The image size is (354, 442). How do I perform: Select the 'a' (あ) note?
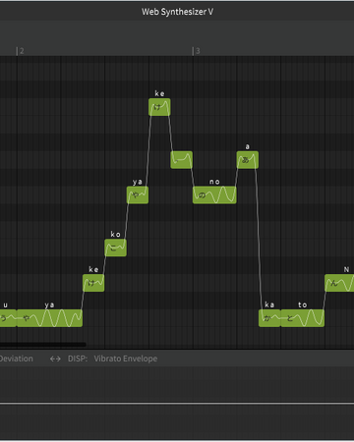248,160
